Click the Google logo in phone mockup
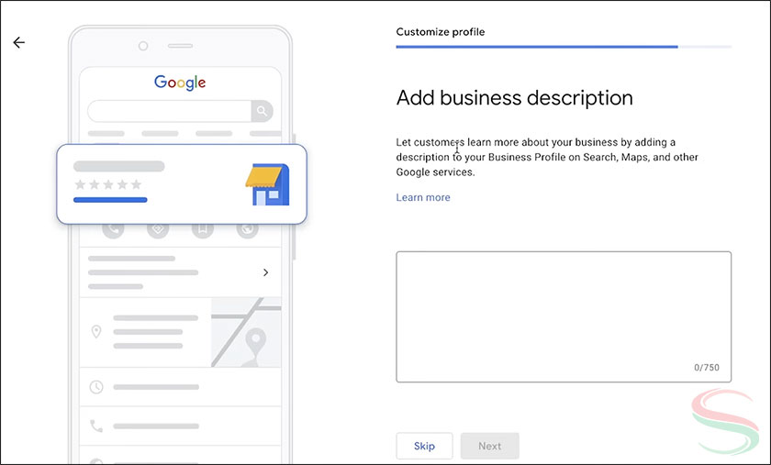The height and width of the screenshot is (465, 771). (x=180, y=83)
